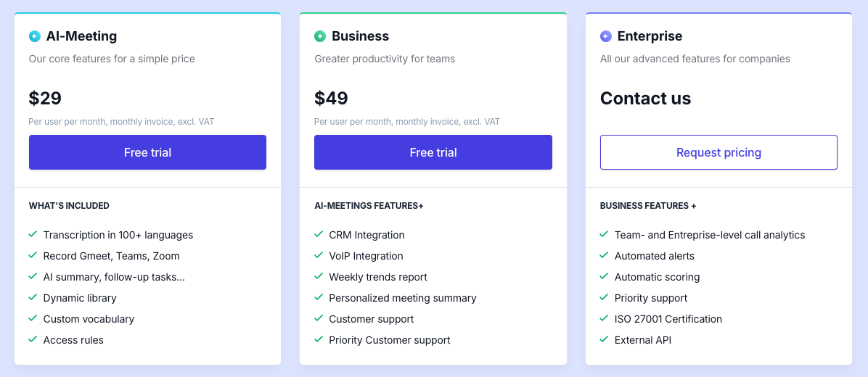This screenshot has width=868, height=377.
Task: Click checkmark beside ISO 27001 Certification
Action: point(604,318)
